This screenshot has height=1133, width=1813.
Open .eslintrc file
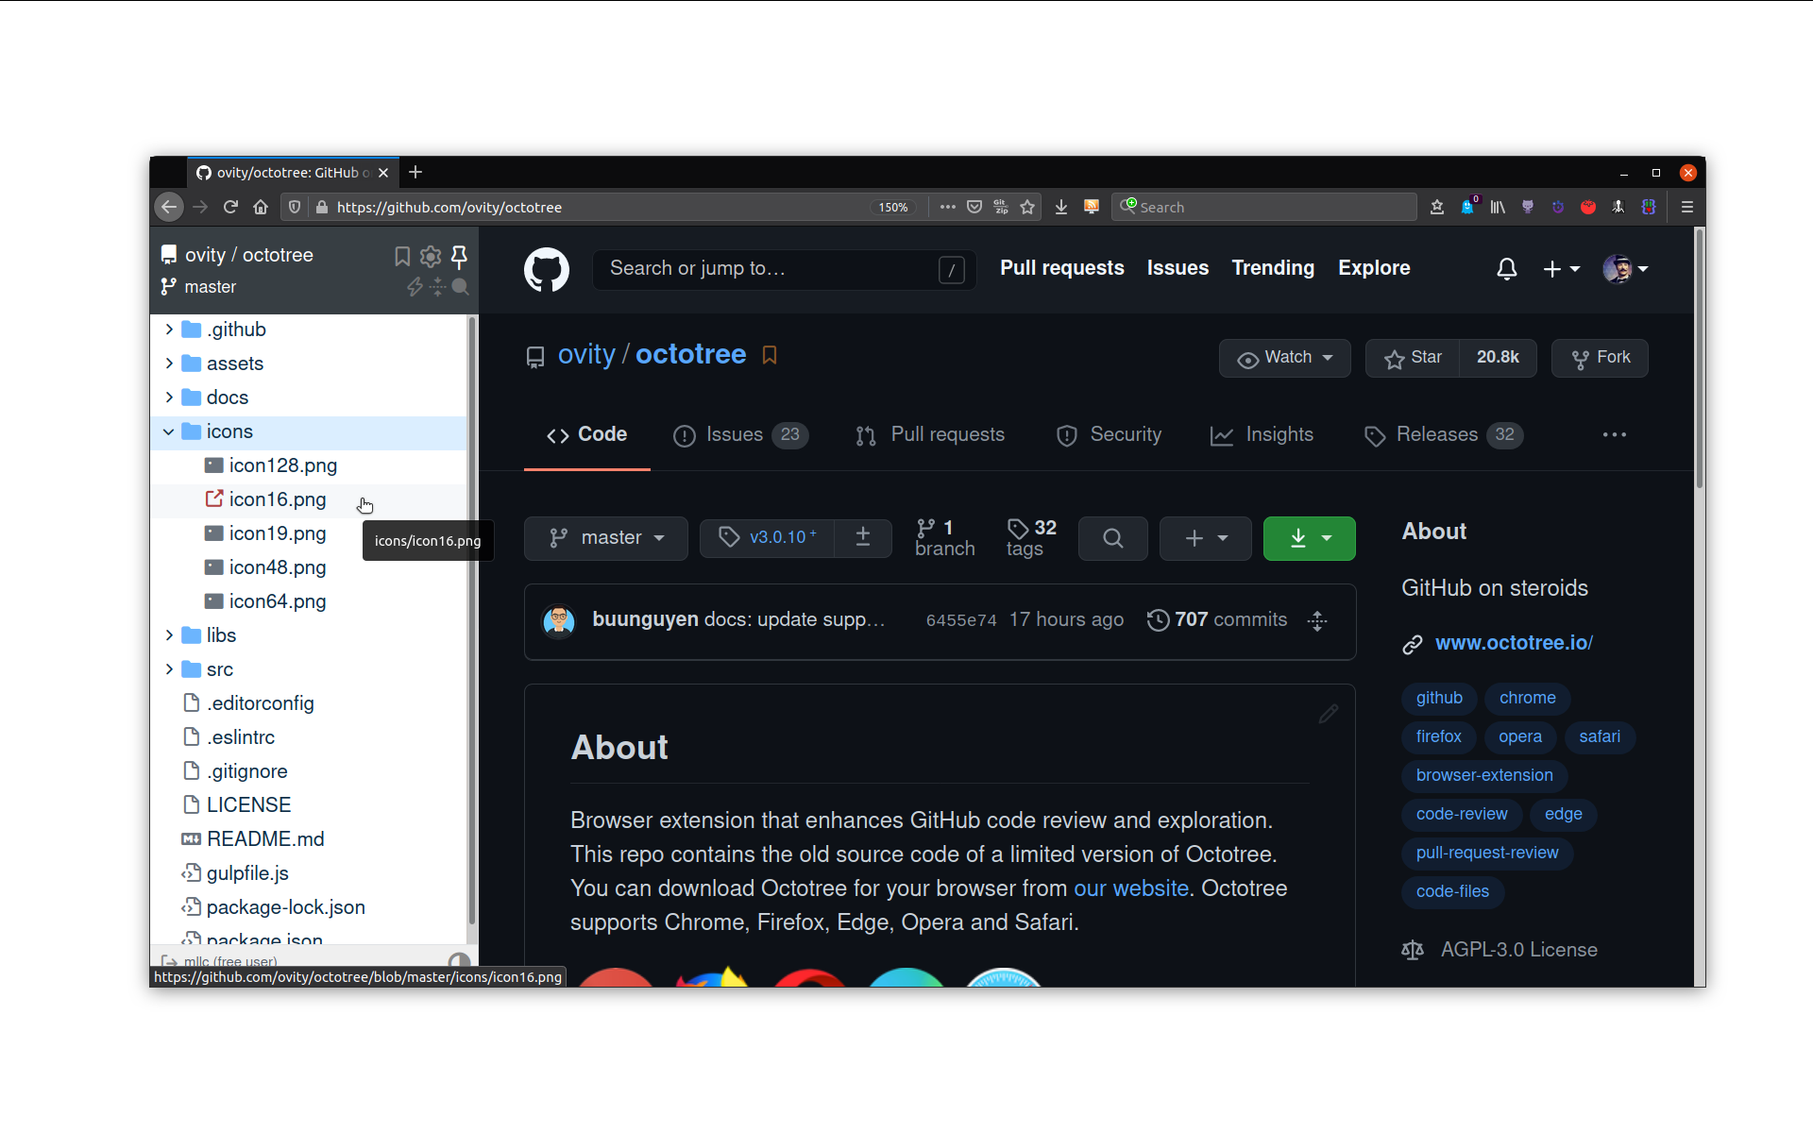(241, 737)
